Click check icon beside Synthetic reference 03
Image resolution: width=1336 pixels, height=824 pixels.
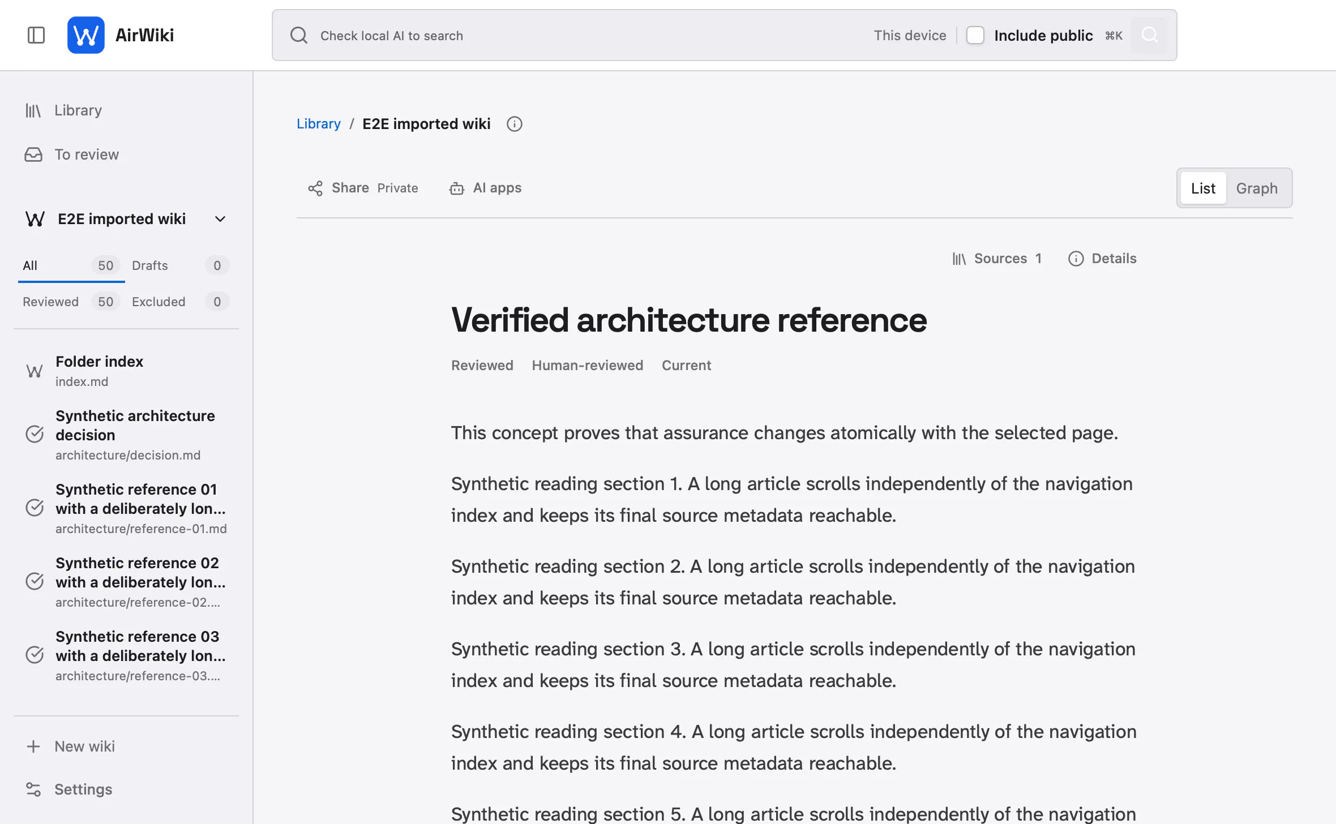pyautogui.click(x=35, y=655)
